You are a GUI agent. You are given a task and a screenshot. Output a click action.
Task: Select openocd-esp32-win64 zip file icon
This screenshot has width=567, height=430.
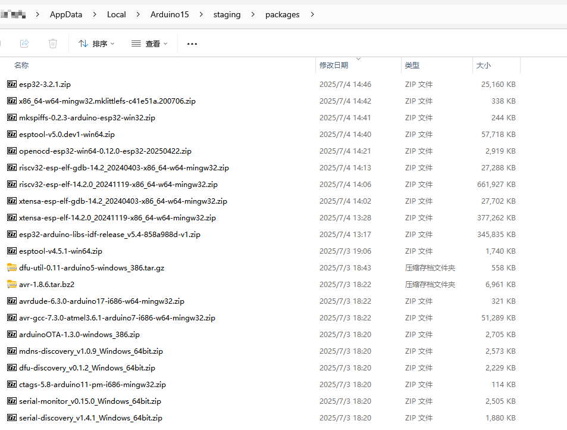coord(12,151)
